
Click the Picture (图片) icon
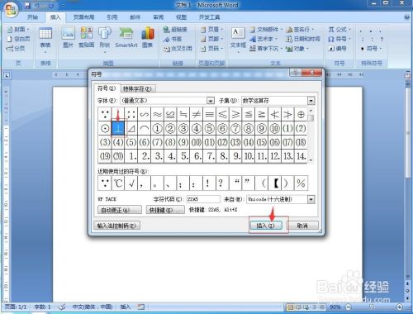[68, 37]
